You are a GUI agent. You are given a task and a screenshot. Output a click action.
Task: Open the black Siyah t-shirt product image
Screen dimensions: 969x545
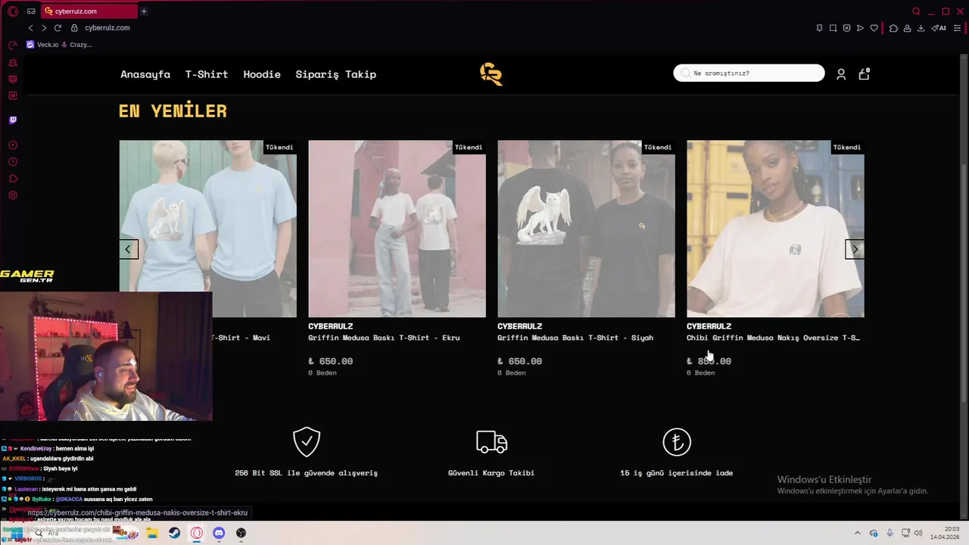586,229
